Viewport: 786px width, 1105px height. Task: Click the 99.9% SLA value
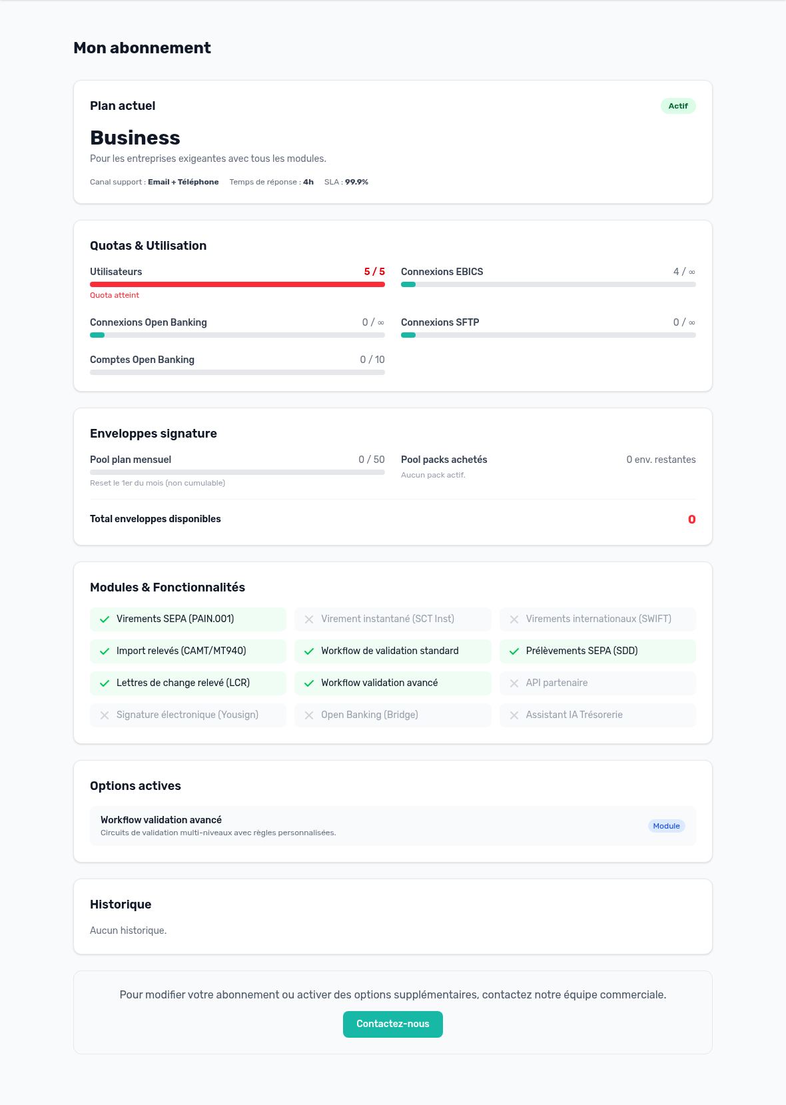tap(357, 182)
